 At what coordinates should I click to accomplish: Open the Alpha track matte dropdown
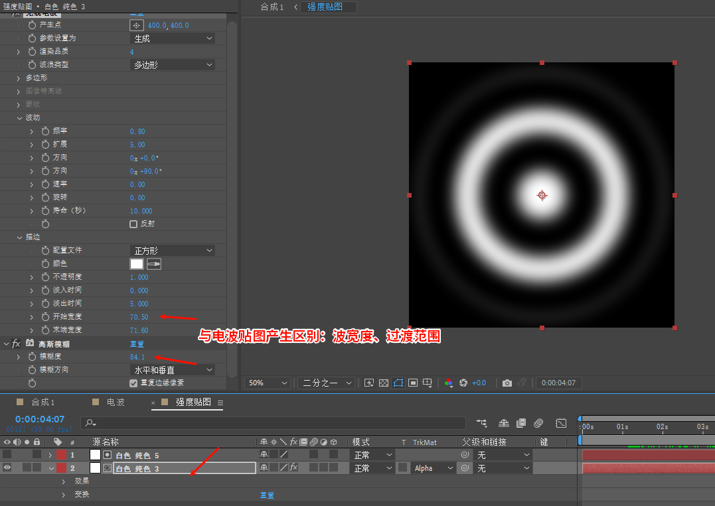click(433, 468)
